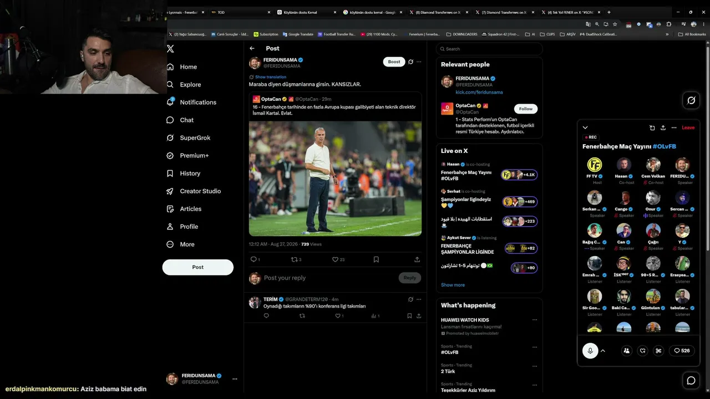Focus the Post your reply field

[x=329, y=278]
